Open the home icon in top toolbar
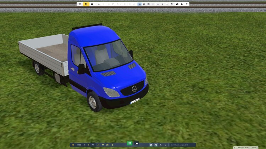 pos(80,4)
